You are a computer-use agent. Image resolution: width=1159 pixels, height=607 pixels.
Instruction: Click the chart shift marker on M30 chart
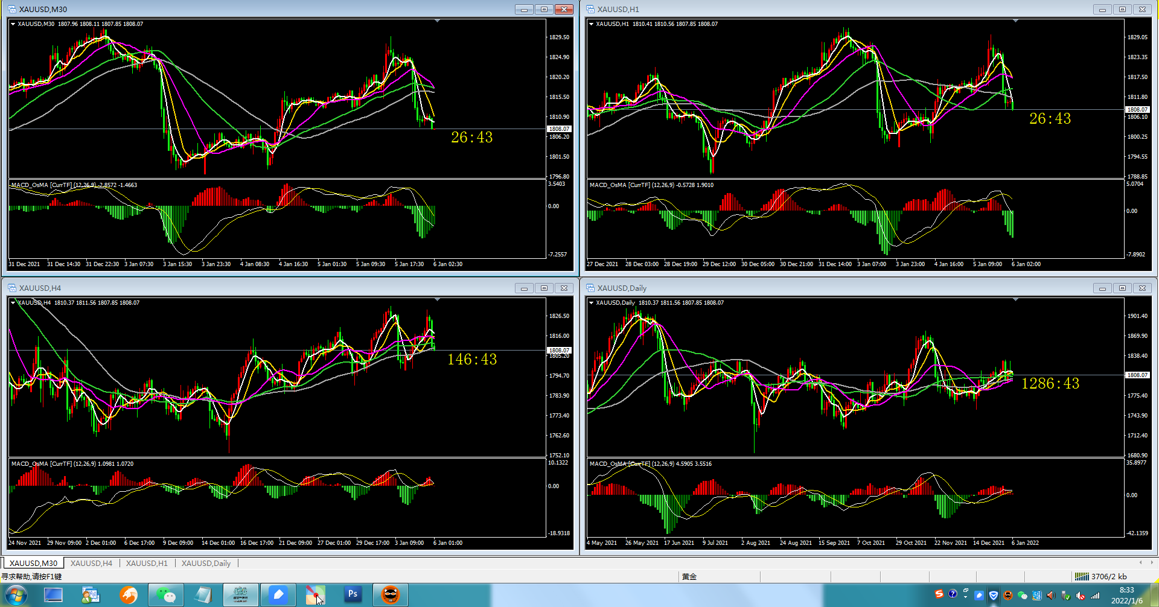pos(437,21)
